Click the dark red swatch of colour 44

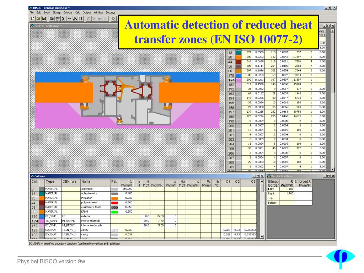pyautogui.click(x=42, y=203)
